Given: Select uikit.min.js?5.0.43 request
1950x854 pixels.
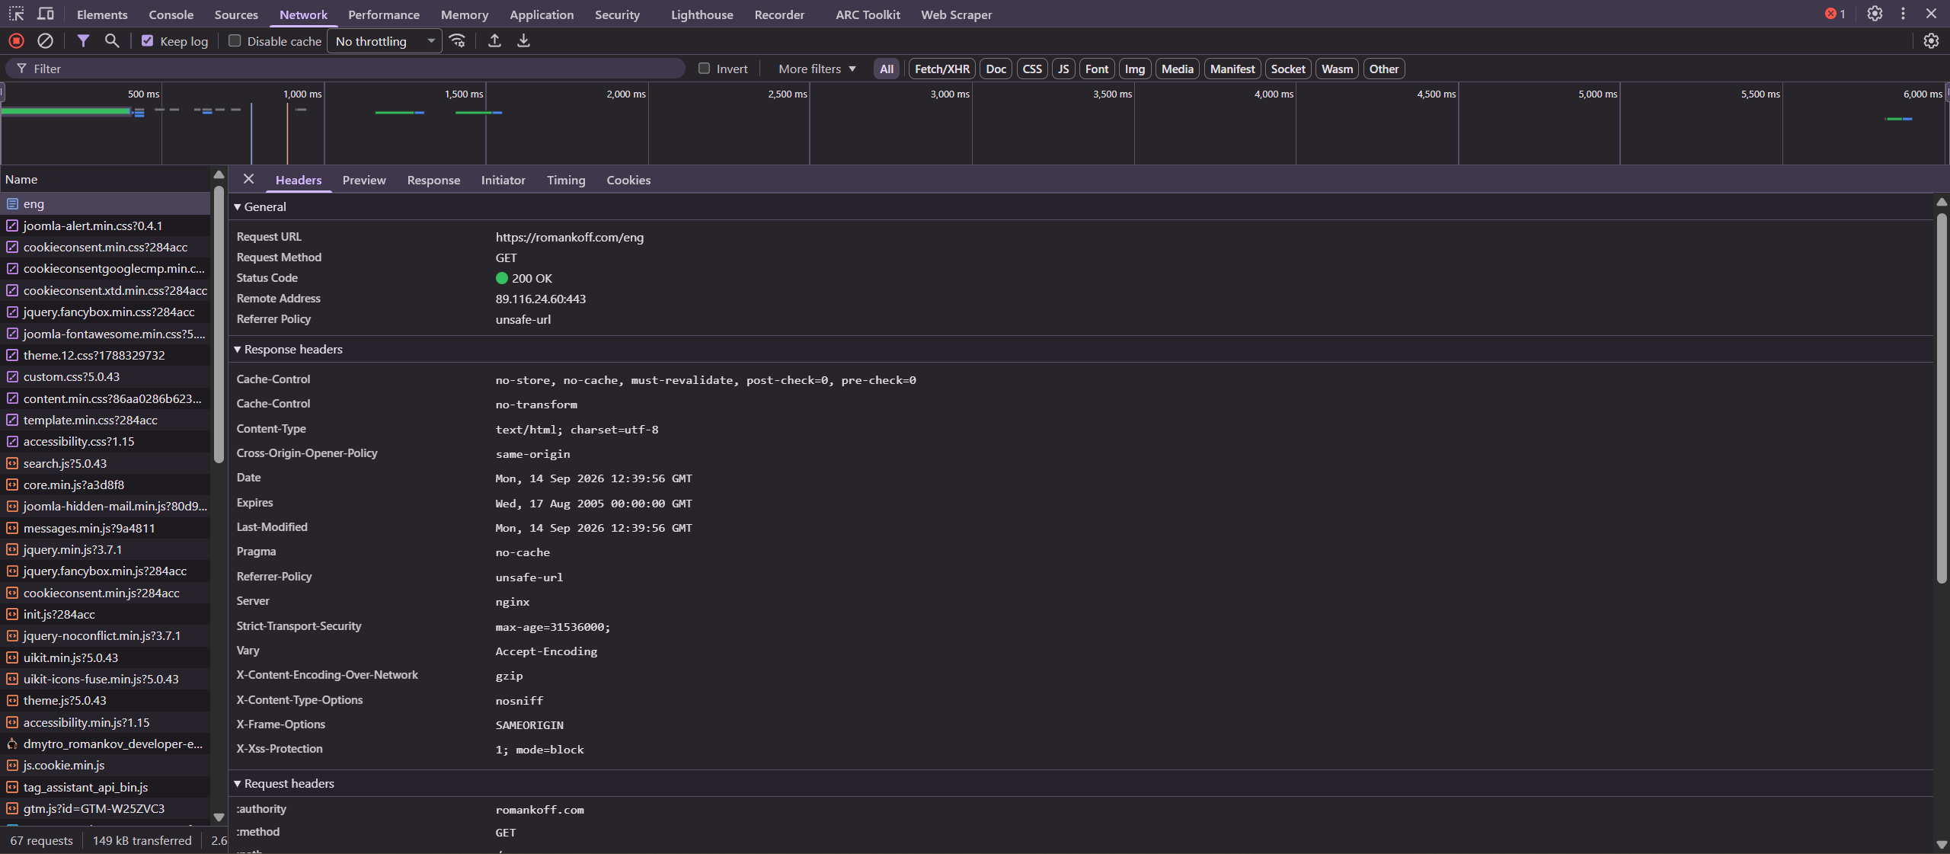Looking at the screenshot, I should 105,657.
